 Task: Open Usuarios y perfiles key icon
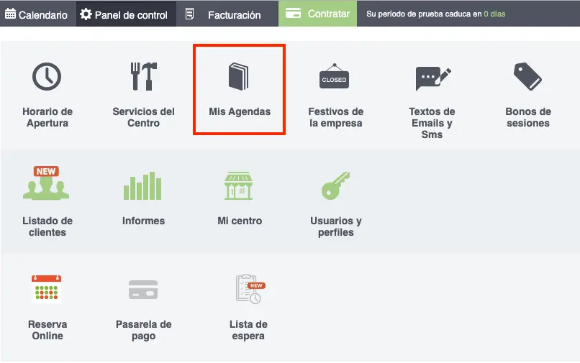(335, 185)
